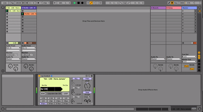Select the A Reverb return track header

[x=158, y=8]
